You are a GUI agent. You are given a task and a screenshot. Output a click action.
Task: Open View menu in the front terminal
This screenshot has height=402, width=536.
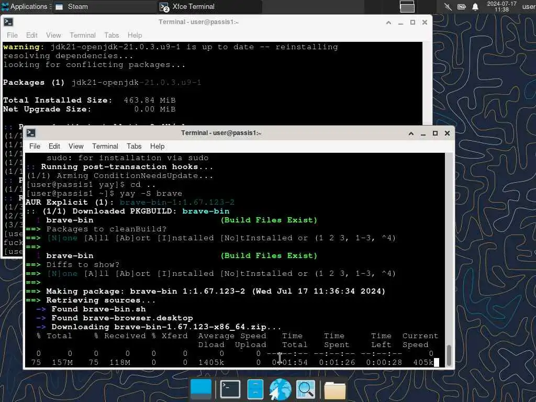[x=76, y=147]
